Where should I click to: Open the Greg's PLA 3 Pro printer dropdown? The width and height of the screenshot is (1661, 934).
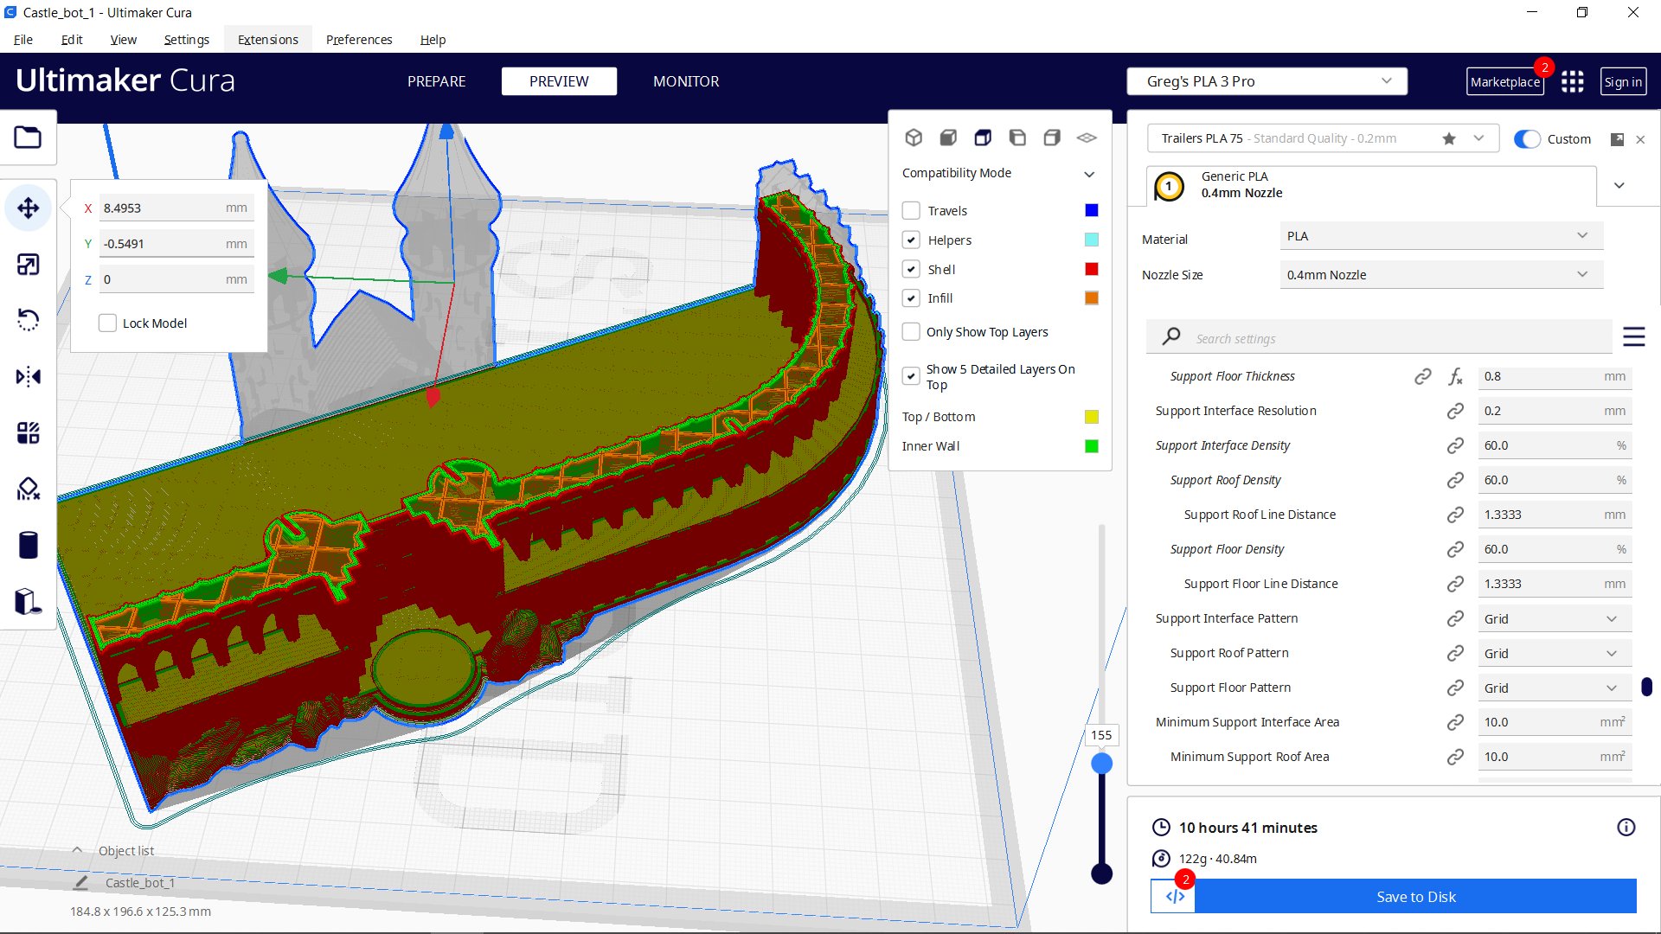1266,80
